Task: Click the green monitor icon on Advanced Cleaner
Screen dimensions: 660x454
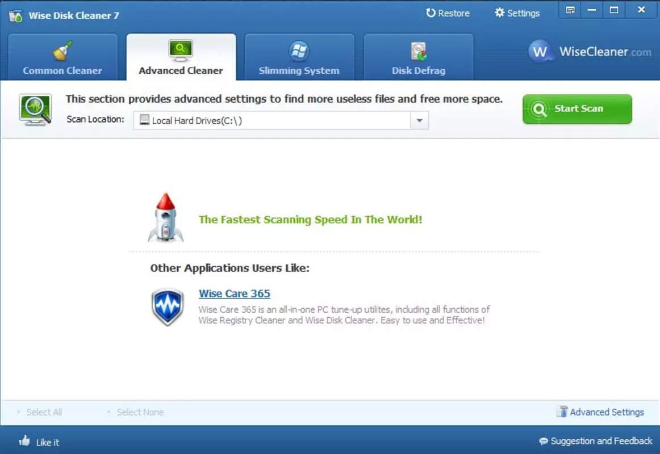Action: (x=181, y=51)
